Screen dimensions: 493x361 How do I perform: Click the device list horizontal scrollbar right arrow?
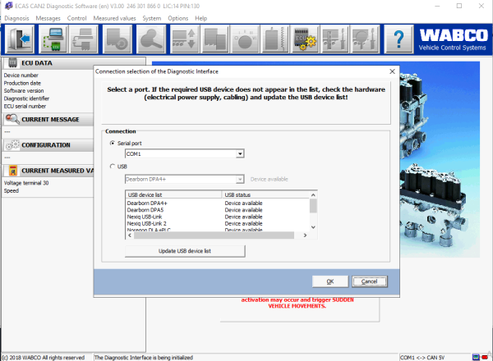pyautogui.click(x=305, y=235)
